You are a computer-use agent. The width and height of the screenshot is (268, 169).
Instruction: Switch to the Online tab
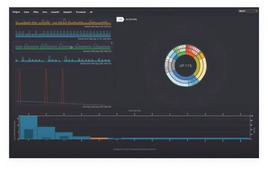click(x=27, y=12)
